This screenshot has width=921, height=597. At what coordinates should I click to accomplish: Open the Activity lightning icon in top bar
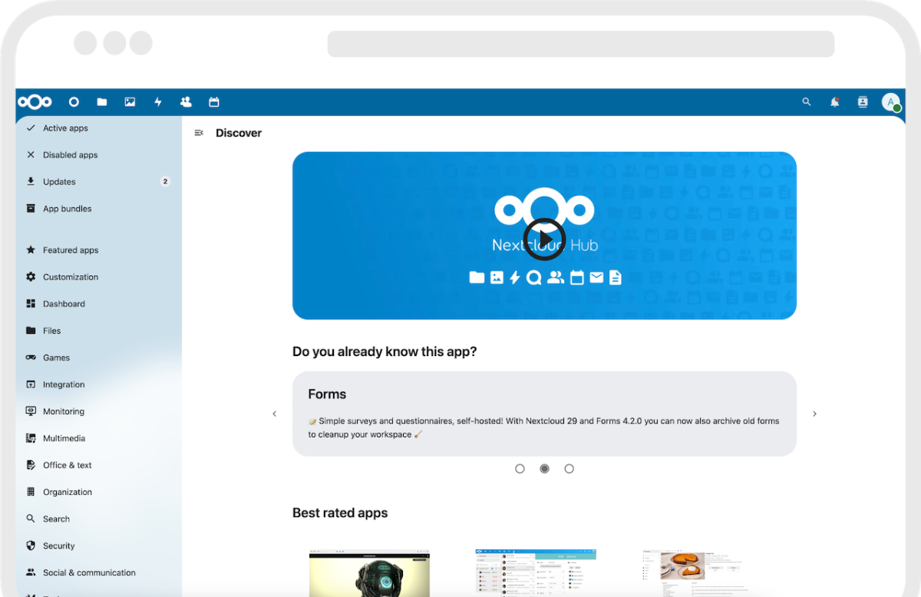click(158, 102)
